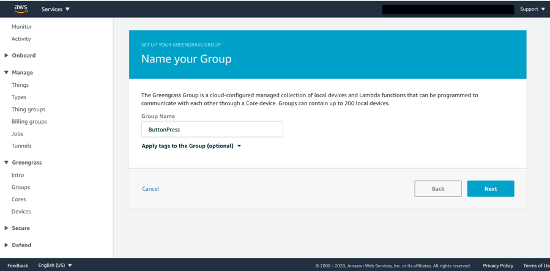Expand the Defend section

[18, 245]
